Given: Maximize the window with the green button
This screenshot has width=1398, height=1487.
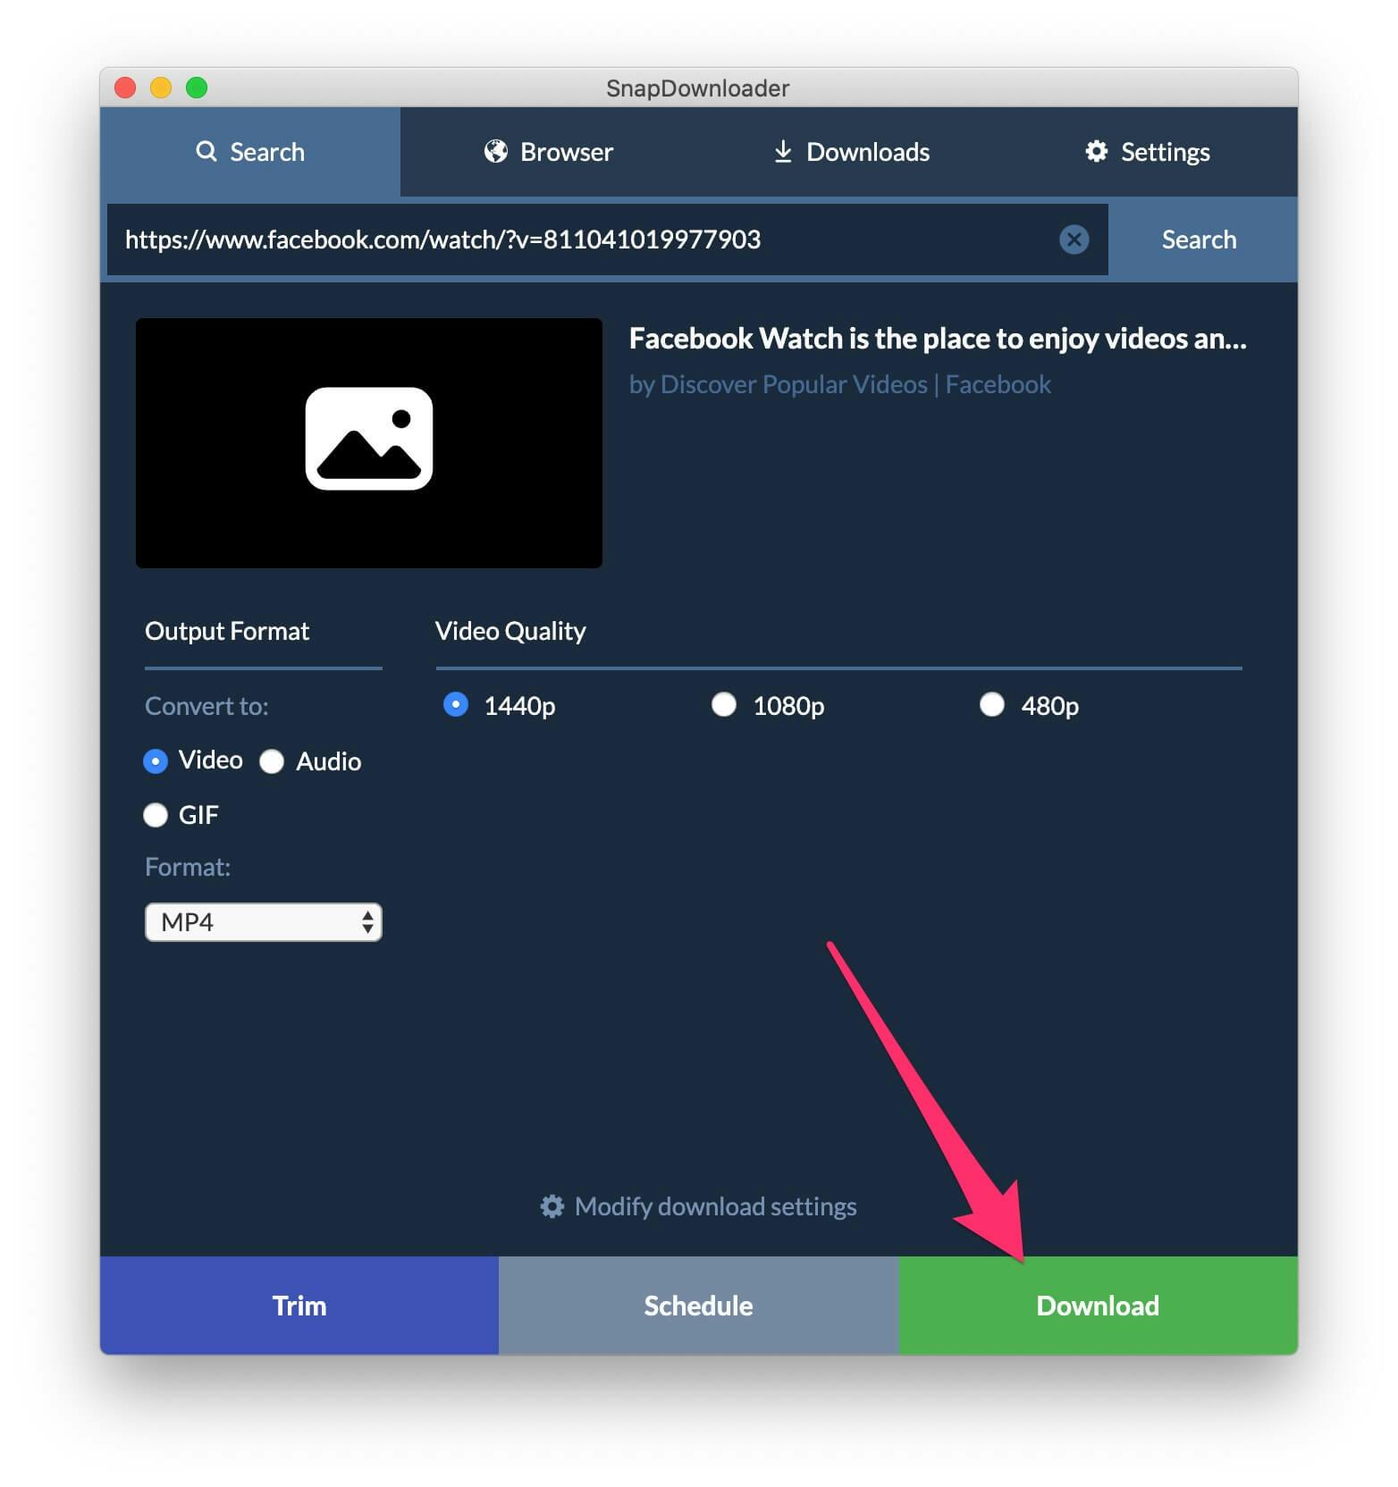Looking at the screenshot, I should (197, 88).
